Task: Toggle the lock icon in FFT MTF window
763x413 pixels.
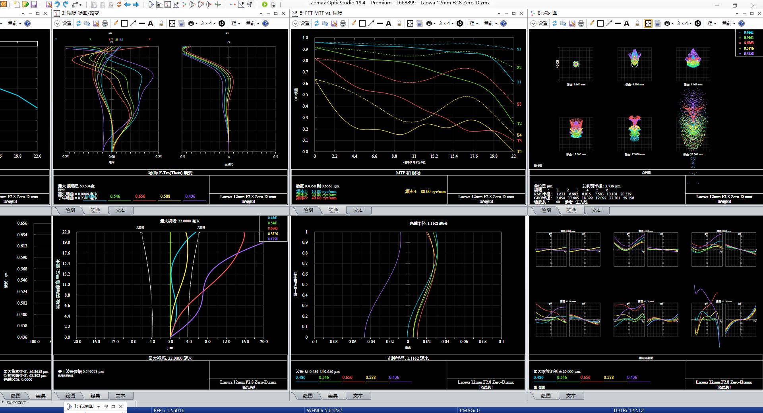Action: [399, 23]
